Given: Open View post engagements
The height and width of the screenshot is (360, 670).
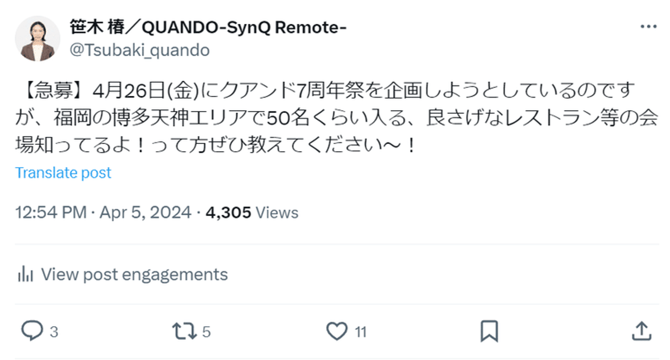Looking at the screenshot, I should pos(122,274).
